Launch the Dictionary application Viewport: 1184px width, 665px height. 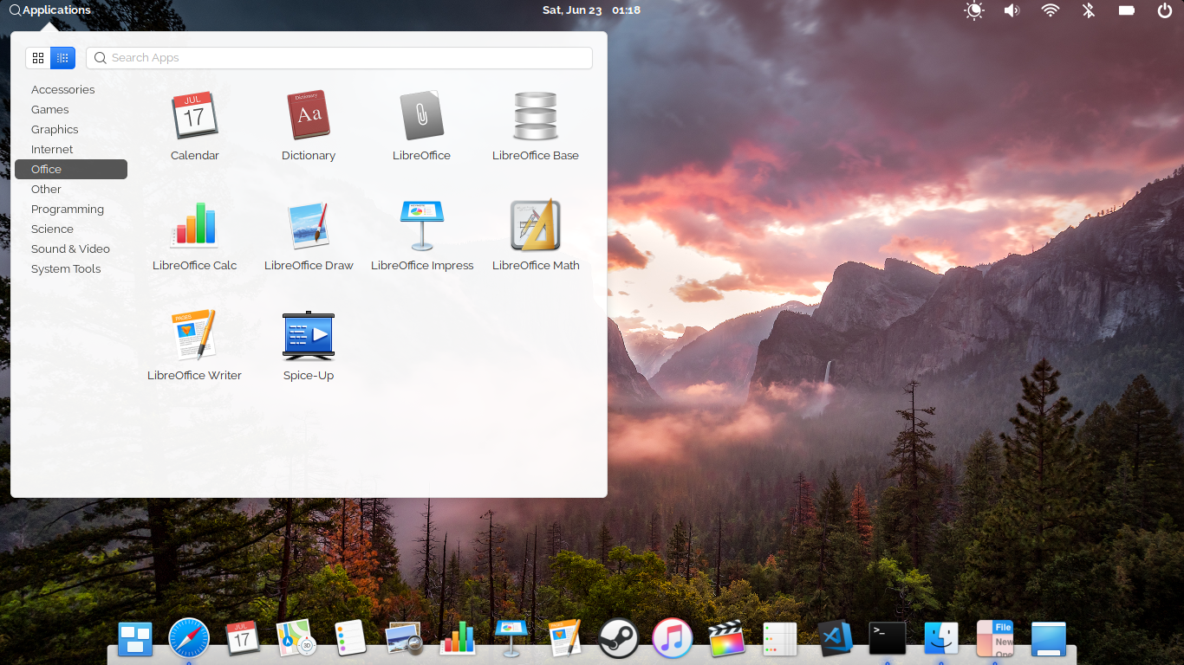309,126
